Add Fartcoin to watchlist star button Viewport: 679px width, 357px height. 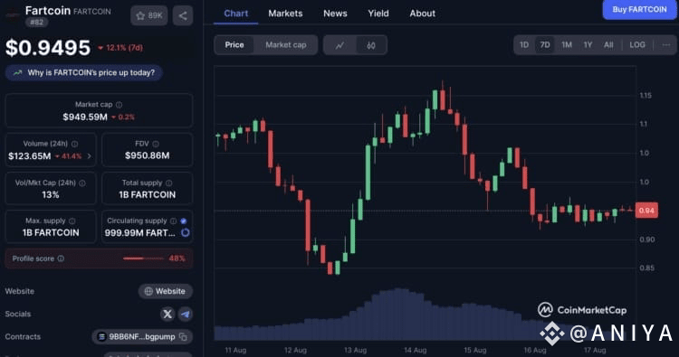point(149,16)
